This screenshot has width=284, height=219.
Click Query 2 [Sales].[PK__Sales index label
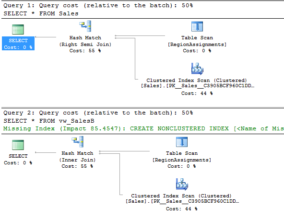[182, 201]
